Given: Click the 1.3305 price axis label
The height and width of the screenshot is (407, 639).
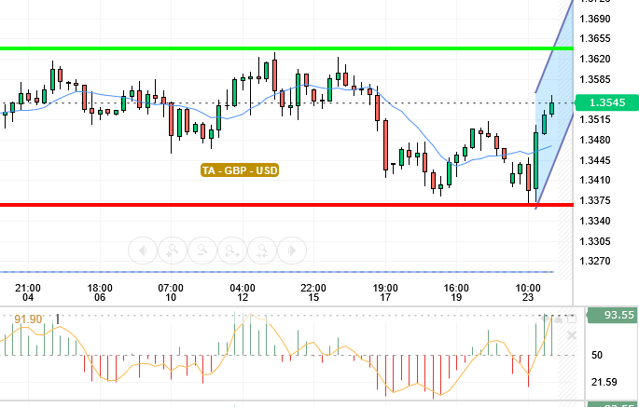Looking at the screenshot, I should click(x=595, y=241).
